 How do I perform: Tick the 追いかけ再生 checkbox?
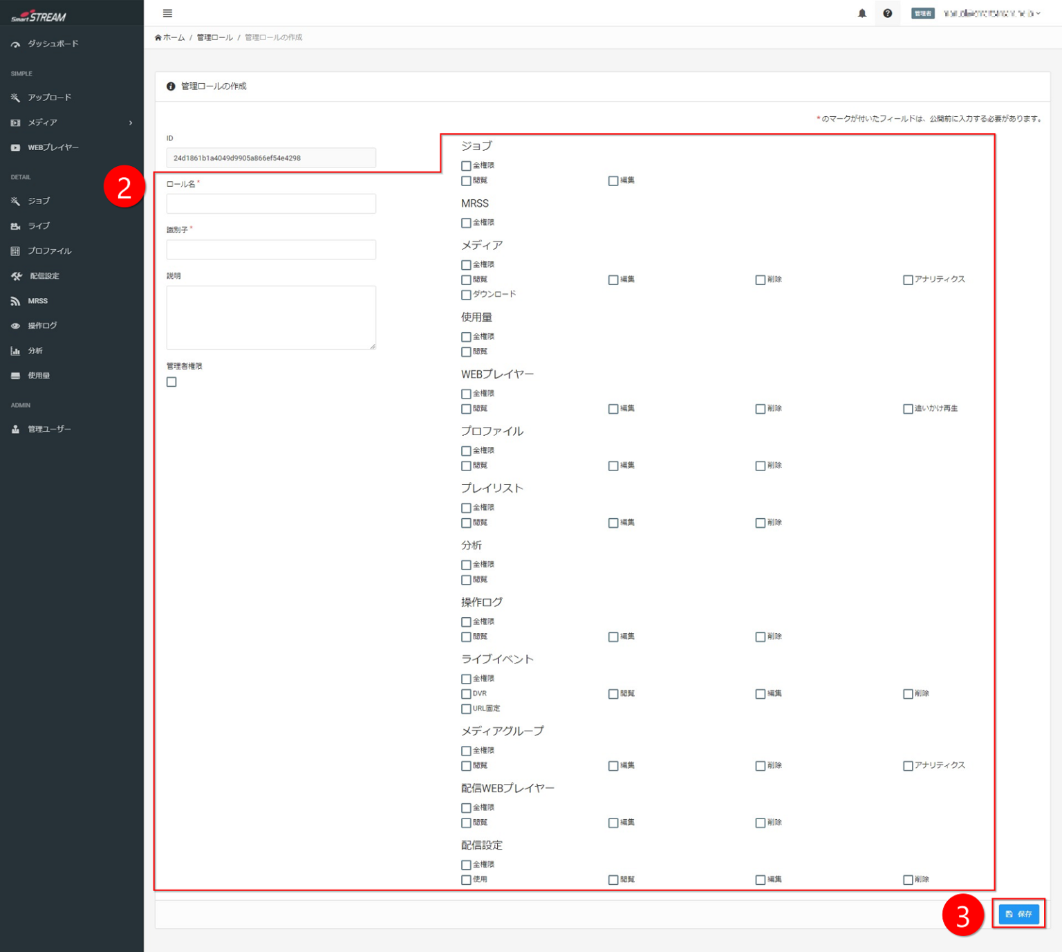tap(908, 409)
